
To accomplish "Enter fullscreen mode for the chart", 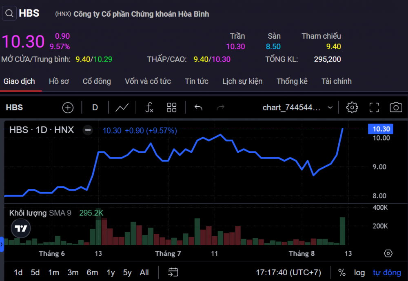I will pyautogui.click(x=374, y=108).
